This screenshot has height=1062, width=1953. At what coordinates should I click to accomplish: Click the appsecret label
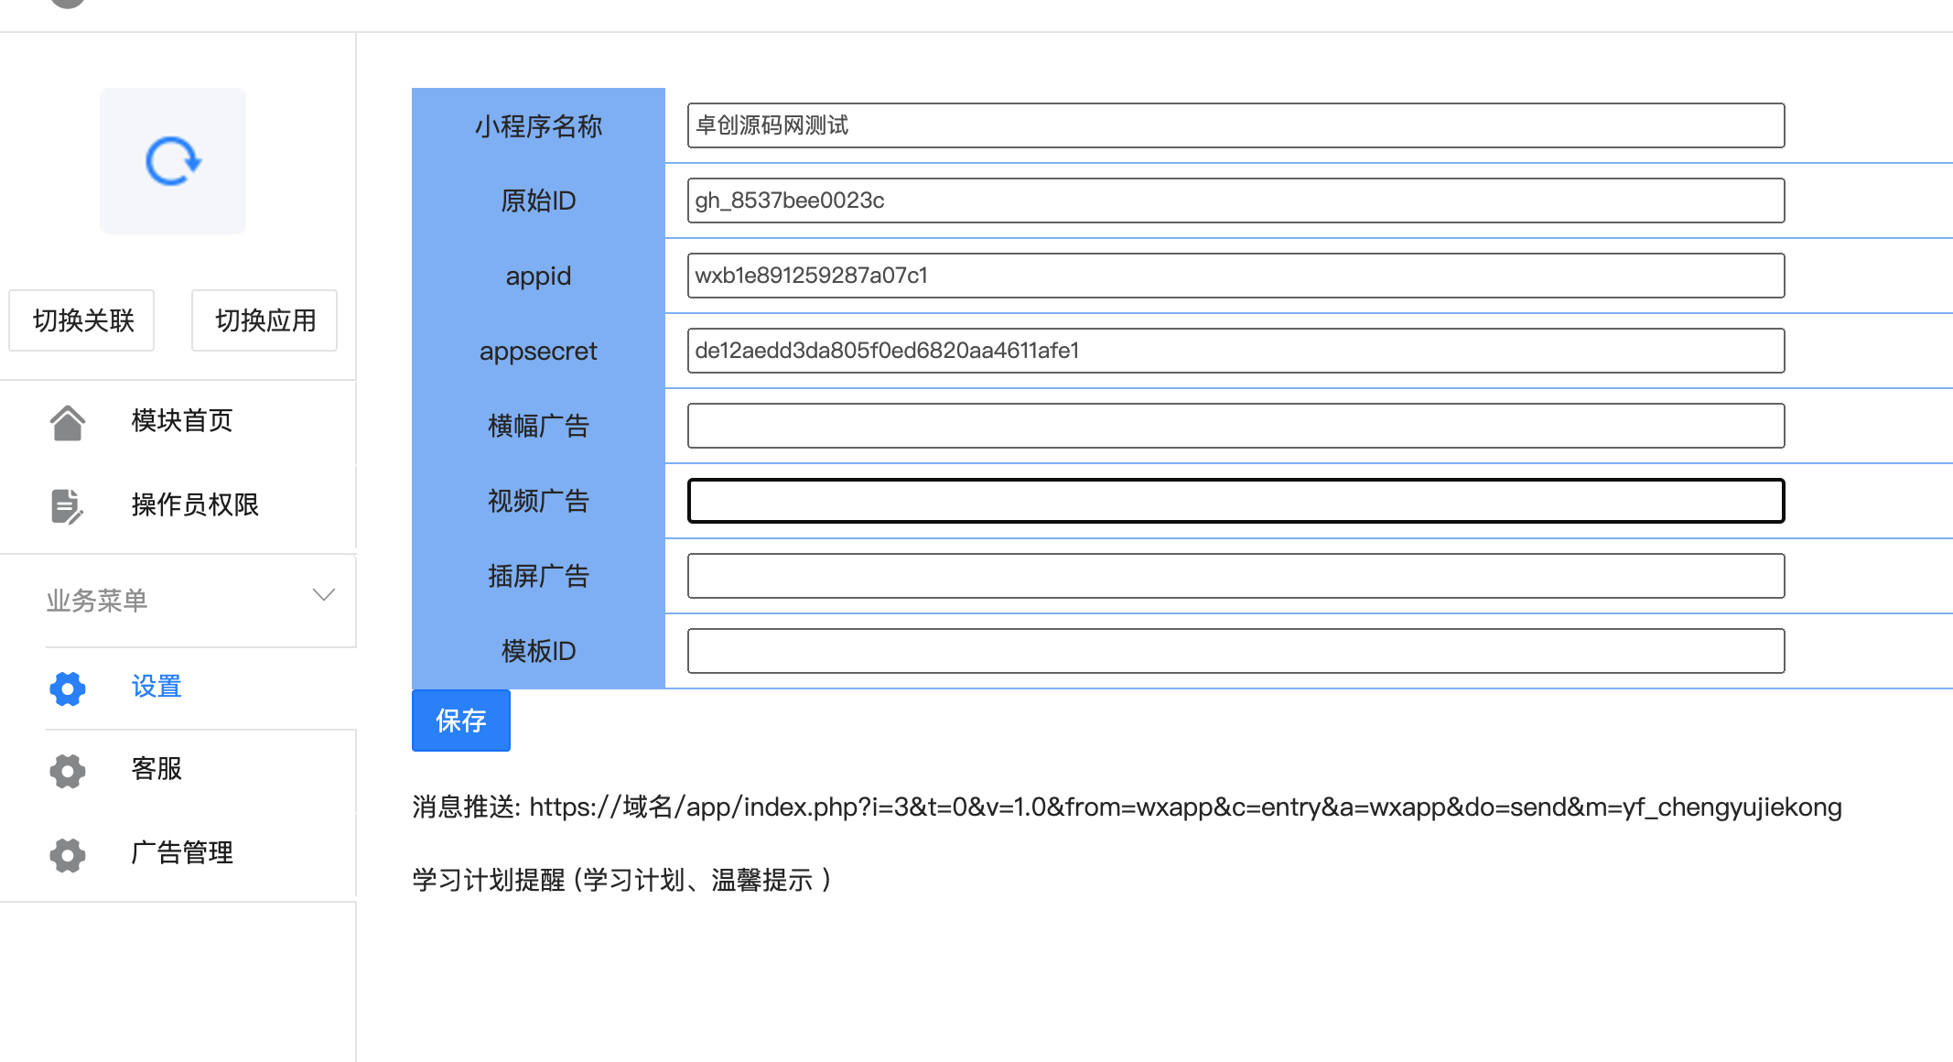[538, 351]
